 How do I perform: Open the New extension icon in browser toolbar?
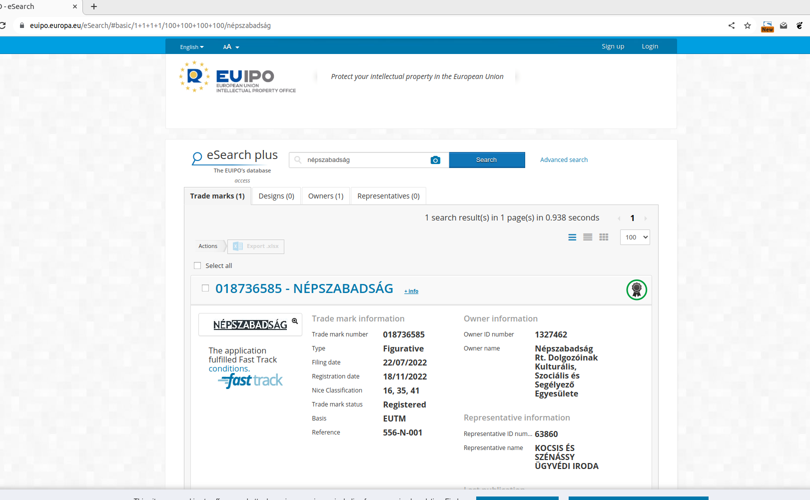pos(768,26)
